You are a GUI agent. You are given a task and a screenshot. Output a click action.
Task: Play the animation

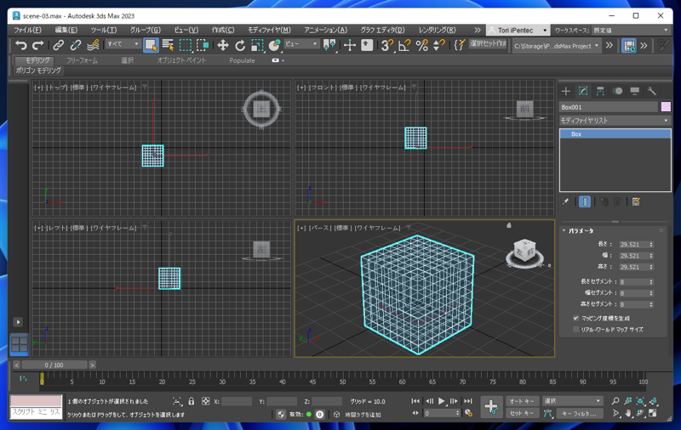[441, 401]
